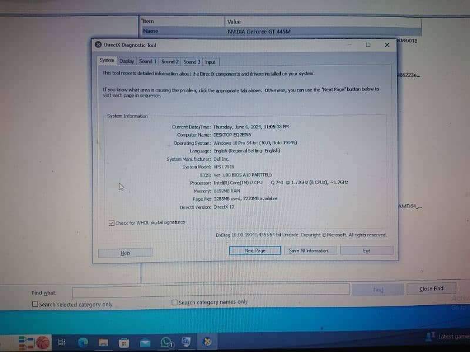The width and height of the screenshot is (470, 352).
Task: Click the System Information taskbar icon
Action: click(186, 341)
